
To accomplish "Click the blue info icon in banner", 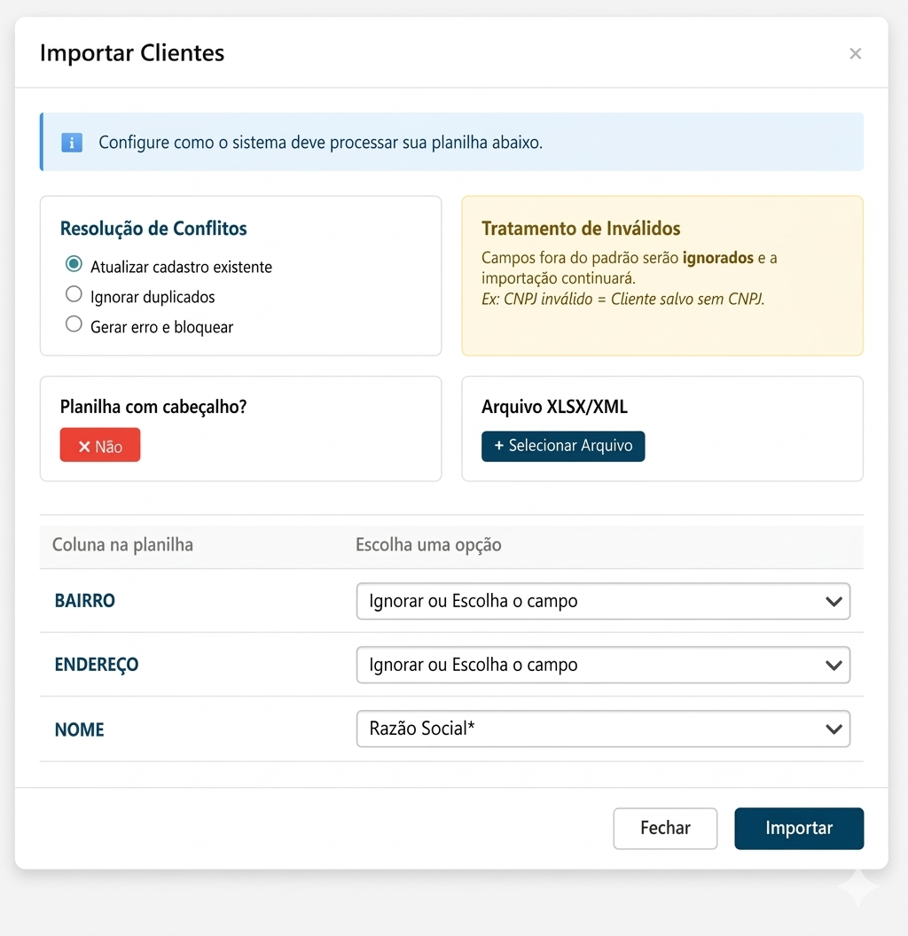I will pyautogui.click(x=72, y=142).
